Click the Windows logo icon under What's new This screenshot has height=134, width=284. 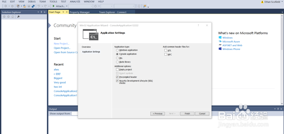point(220,38)
